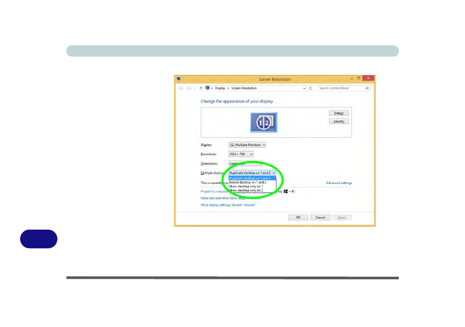Open Advanced settings link
Viewport: 465px width, 327px height.
339,183
